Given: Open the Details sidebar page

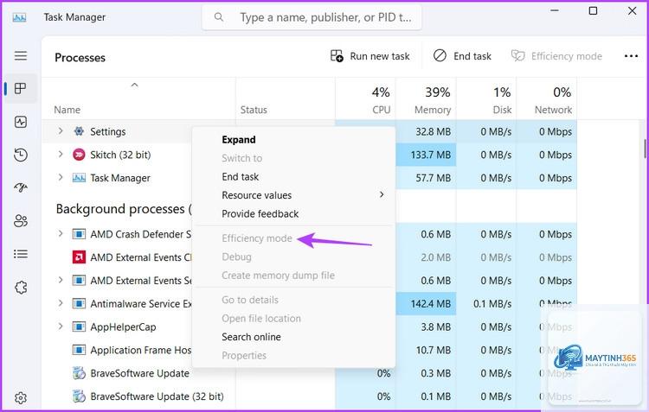Looking at the screenshot, I should click(x=21, y=254).
